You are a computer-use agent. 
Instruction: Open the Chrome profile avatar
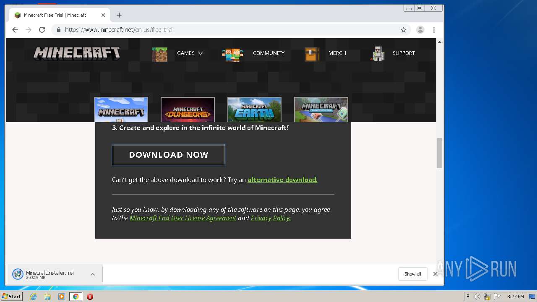(420, 30)
